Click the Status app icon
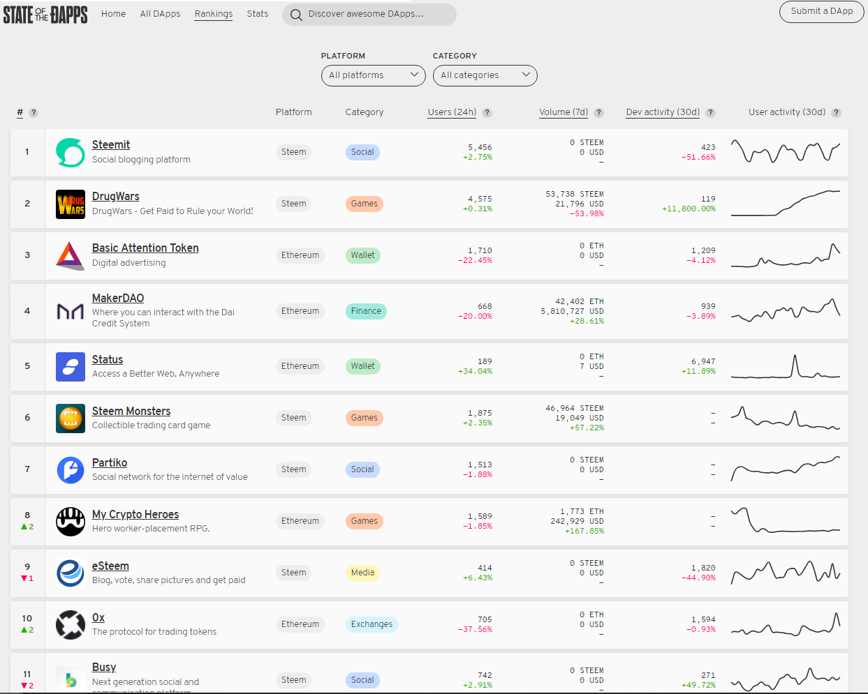This screenshot has height=694, width=868. [x=71, y=367]
